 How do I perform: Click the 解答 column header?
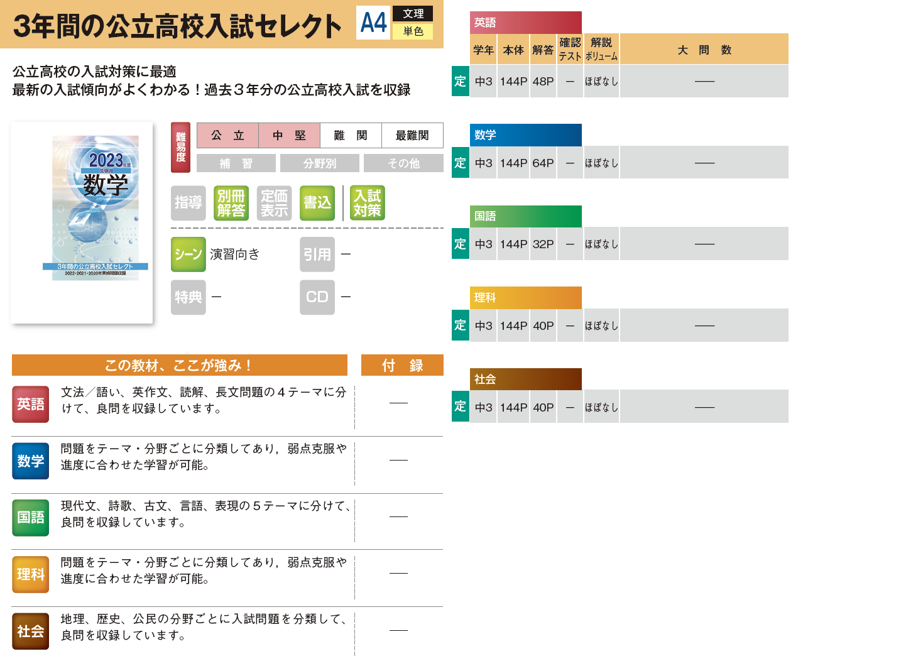(x=543, y=50)
